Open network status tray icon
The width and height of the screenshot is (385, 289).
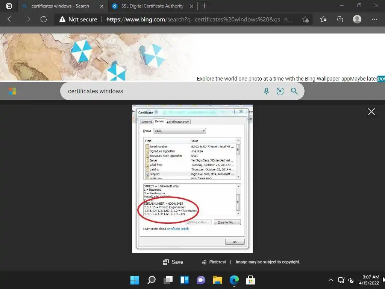click(341, 280)
